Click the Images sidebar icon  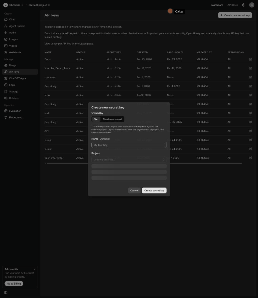[6, 39]
